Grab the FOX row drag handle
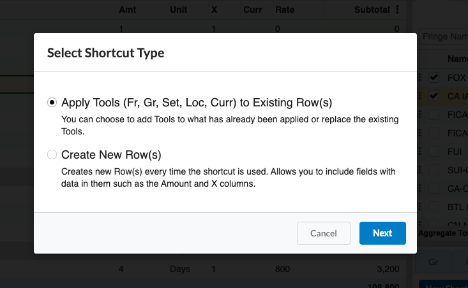The image size is (468, 288). pyautogui.click(x=419, y=78)
